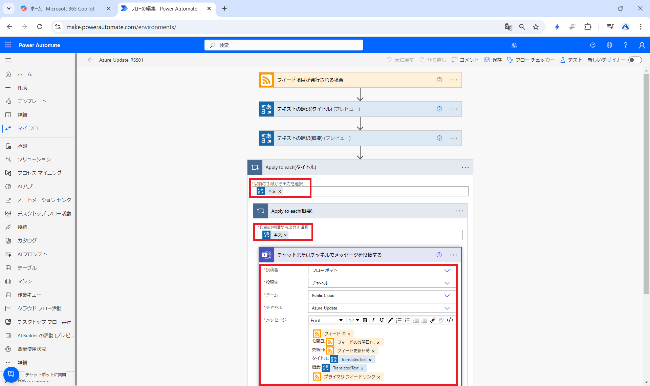Expand the 投稿者 dropdown
This screenshot has width=650, height=386.
(x=447, y=271)
